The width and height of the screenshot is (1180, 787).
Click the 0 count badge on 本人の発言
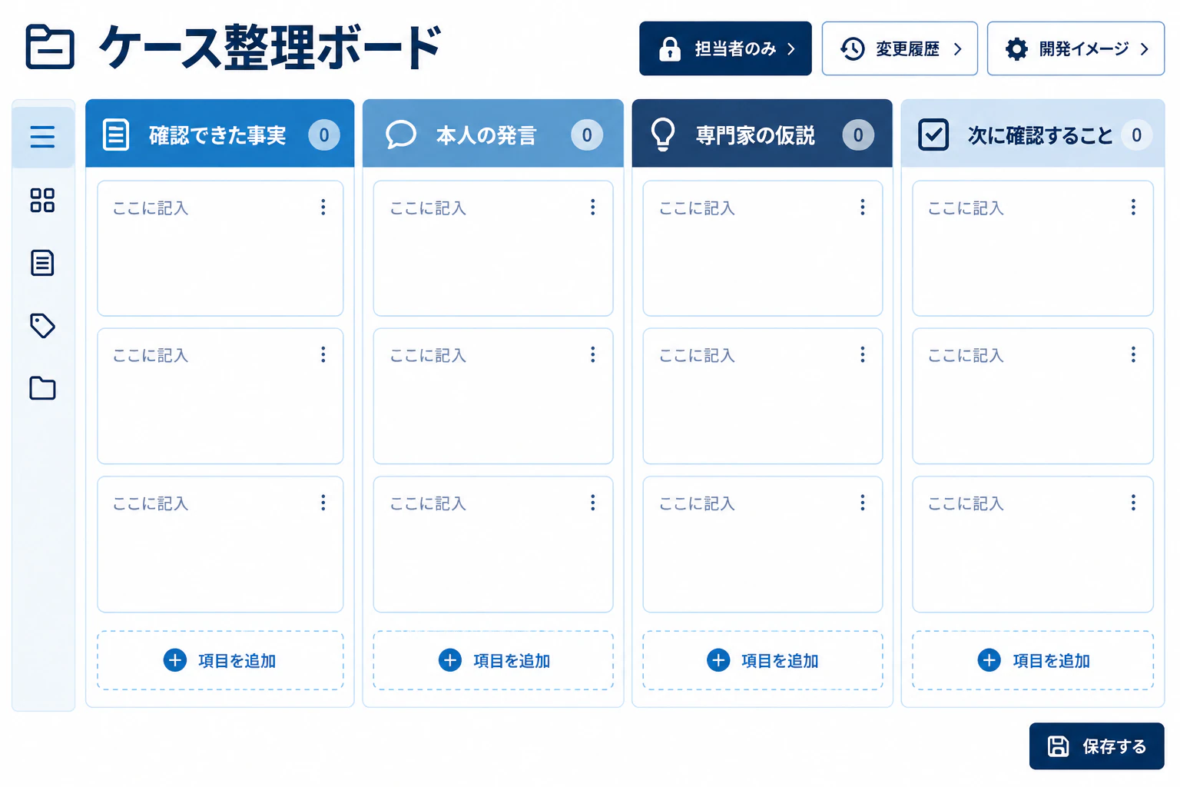pos(587,135)
